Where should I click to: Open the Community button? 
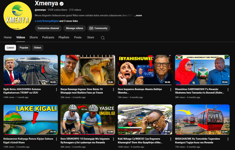click(x=98, y=28)
